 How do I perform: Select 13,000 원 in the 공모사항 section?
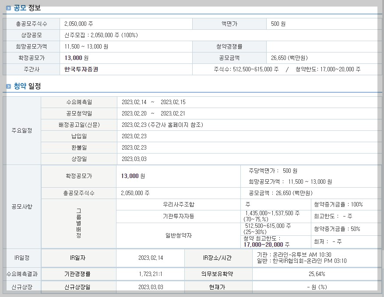(133, 176)
